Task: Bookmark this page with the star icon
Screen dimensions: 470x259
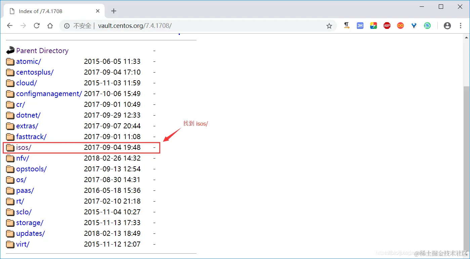Action: coord(329,26)
